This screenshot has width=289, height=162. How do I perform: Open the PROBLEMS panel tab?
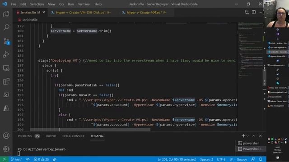coord(29,136)
